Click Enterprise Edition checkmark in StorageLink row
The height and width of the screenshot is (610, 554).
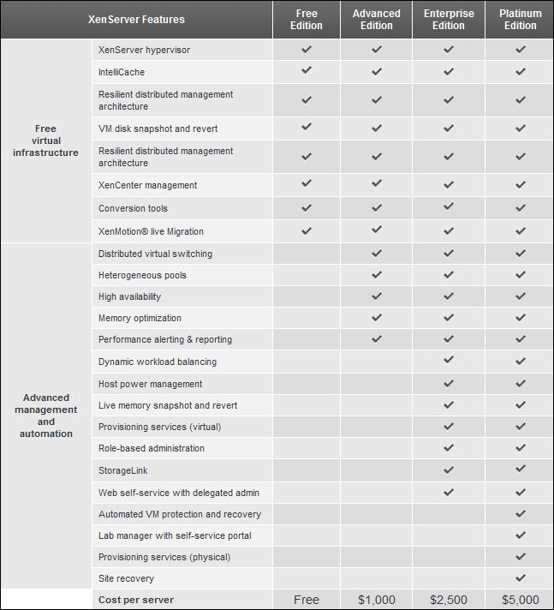[449, 469]
